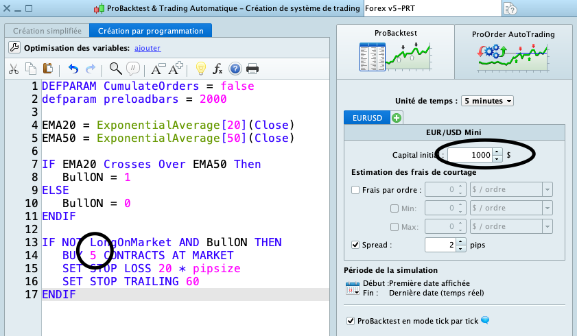Click the Spread value input field

click(440, 245)
